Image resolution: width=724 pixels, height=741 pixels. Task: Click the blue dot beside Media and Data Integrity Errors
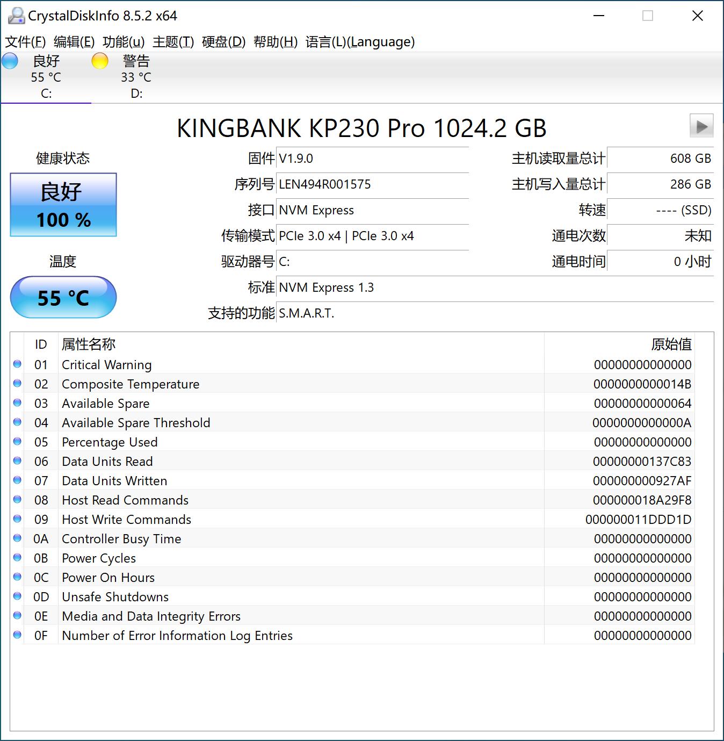(17, 615)
